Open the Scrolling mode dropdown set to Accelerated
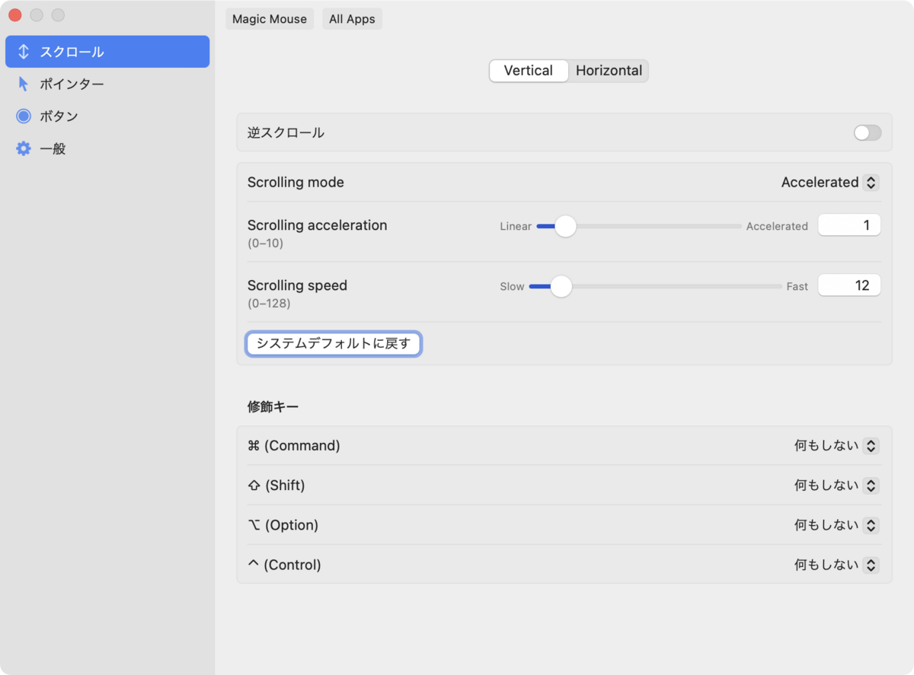The height and width of the screenshot is (675, 914). (829, 183)
